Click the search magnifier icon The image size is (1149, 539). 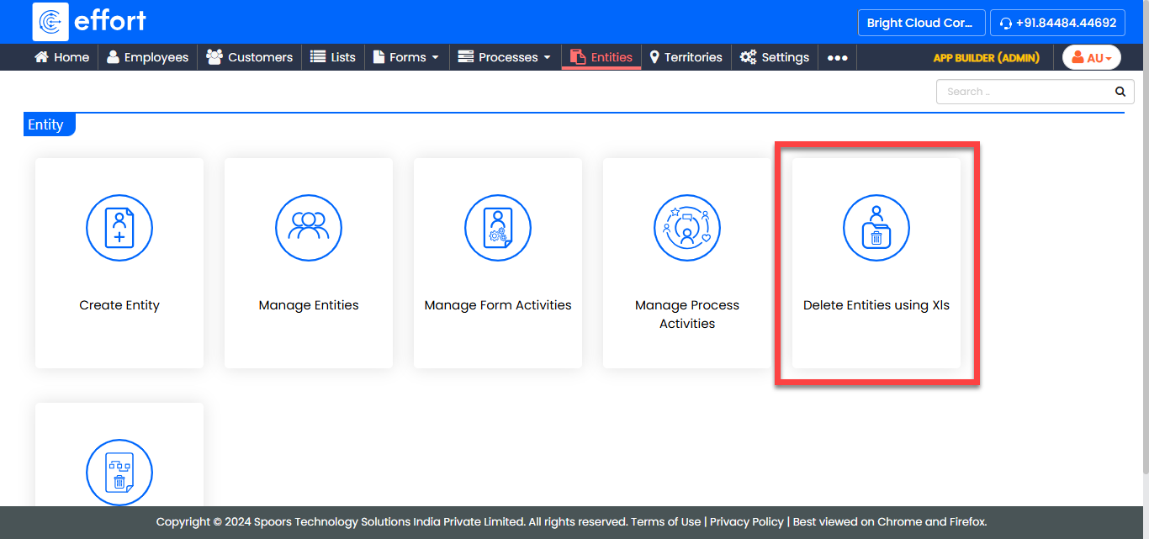pyautogui.click(x=1120, y=92)
